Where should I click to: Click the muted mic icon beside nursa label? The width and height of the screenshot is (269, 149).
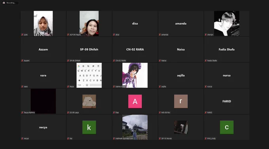[x=206, y=86]
